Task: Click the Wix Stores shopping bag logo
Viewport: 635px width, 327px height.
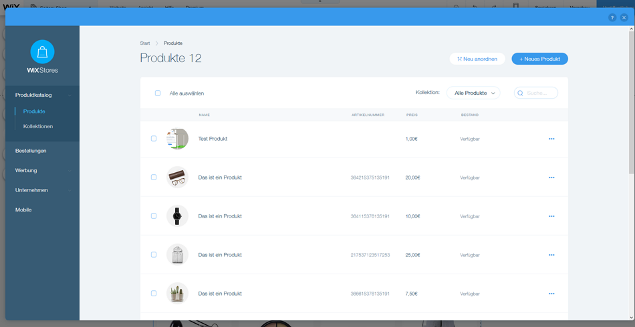Action: point(42,51)
